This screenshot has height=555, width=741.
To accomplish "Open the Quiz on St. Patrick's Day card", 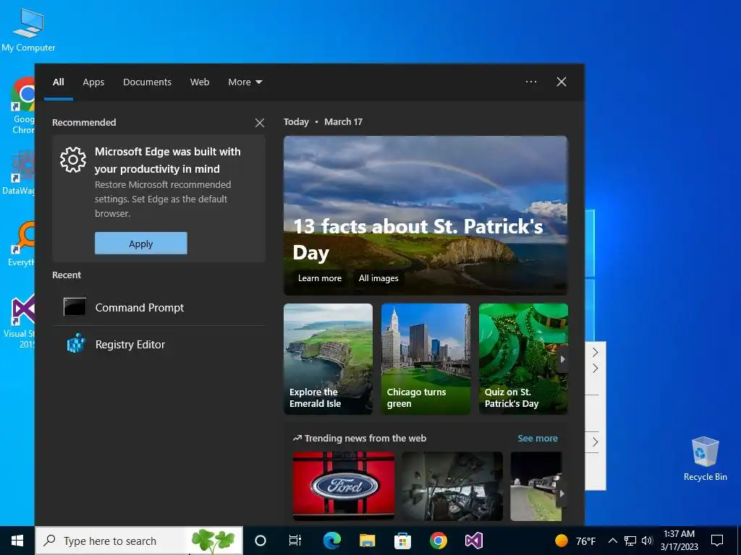I will click(x=523, y=359).
